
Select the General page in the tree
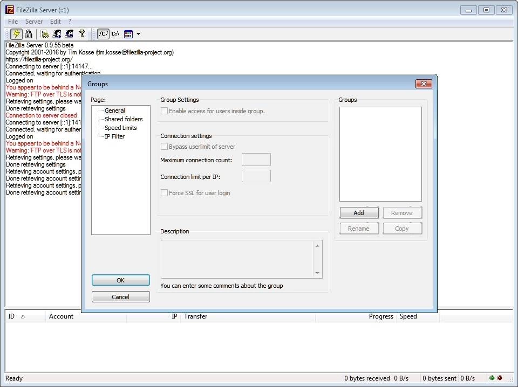tap(114, 110)
